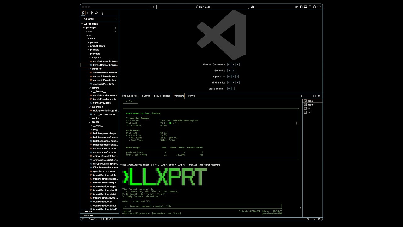The image size is (403, 227).
Task: Collapse the LLXPRT-CODE root folder
Action: point(99,24)
